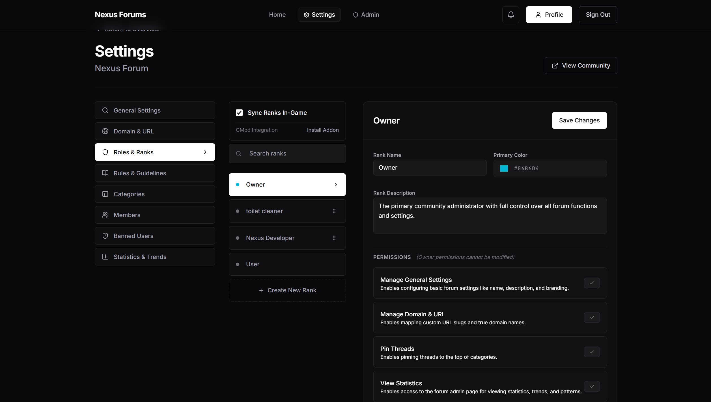Click the Nexus Forums logo text
This screenshot has width=711, height=402.
(120, 15)
